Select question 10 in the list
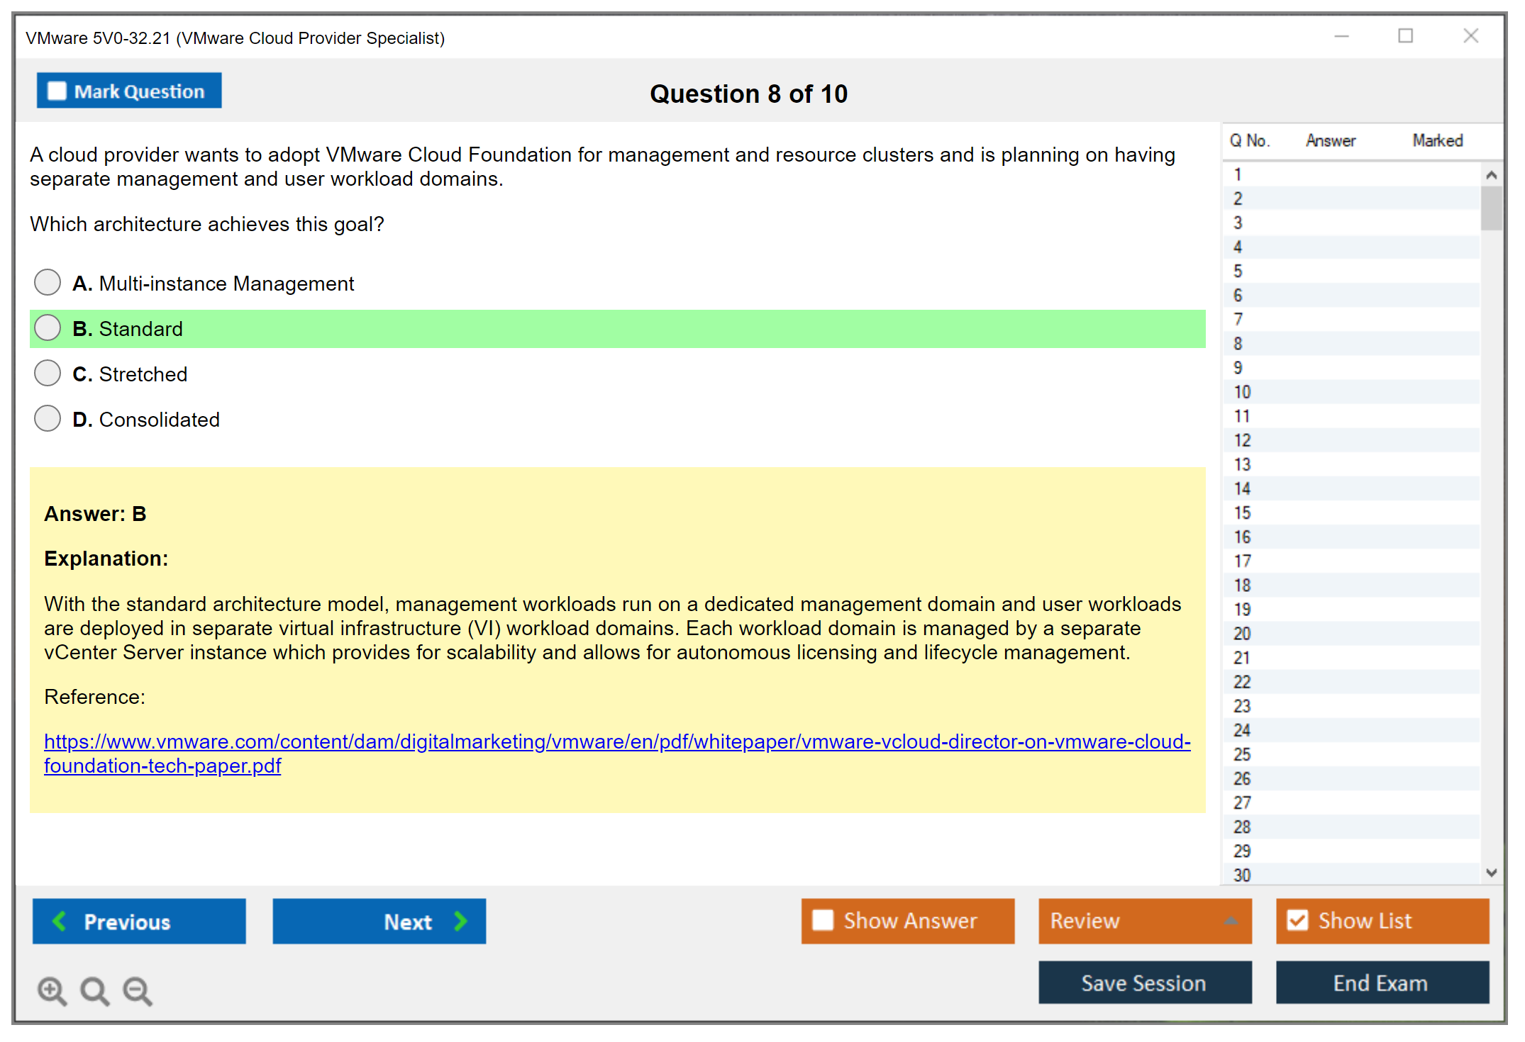 (x=1242, y=392)
